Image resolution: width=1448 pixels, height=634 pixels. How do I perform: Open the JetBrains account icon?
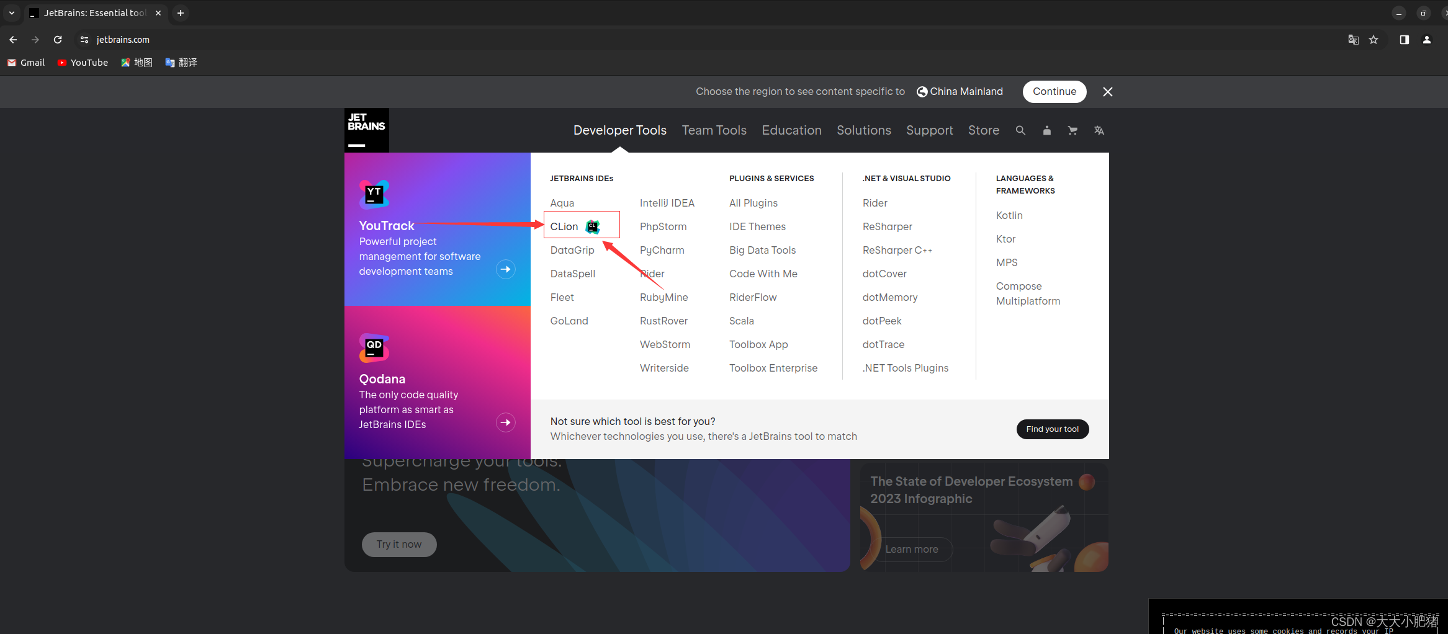pyautogui.click(x=1047, y=130)
